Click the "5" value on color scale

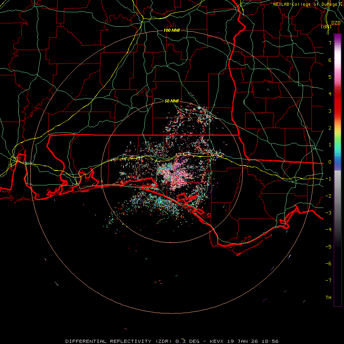pos(330,77)
